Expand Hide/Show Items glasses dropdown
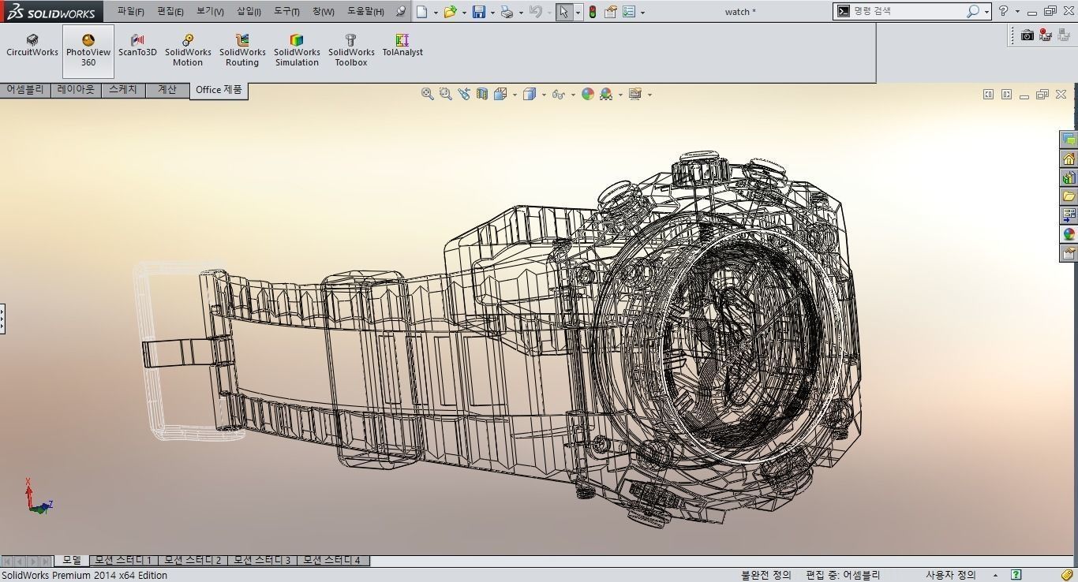1078x582 pixels. (x=573, y=95)
